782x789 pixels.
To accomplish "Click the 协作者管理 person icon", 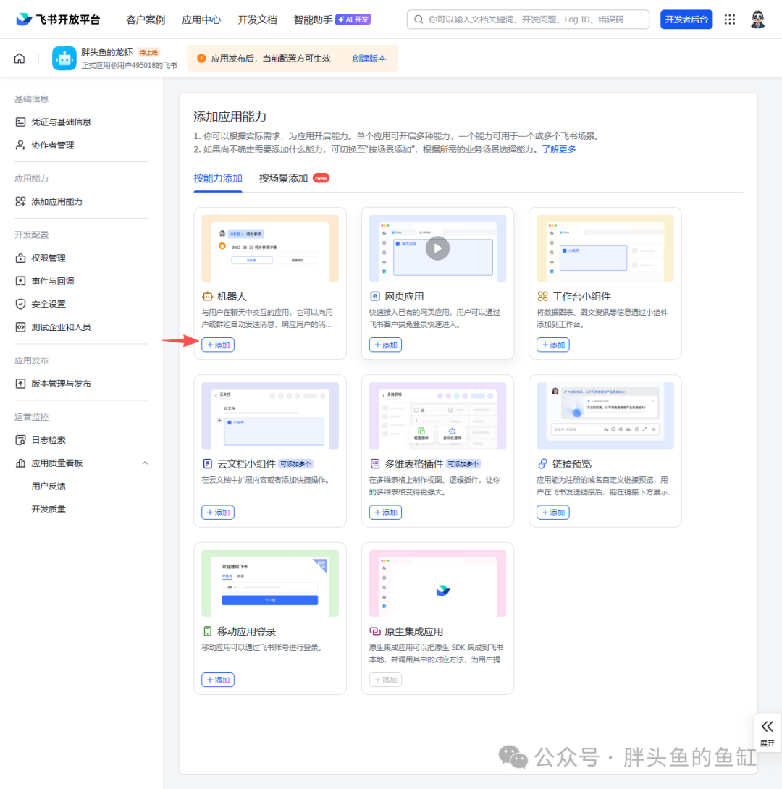I will pyautogui.click(x=20, y=145).
